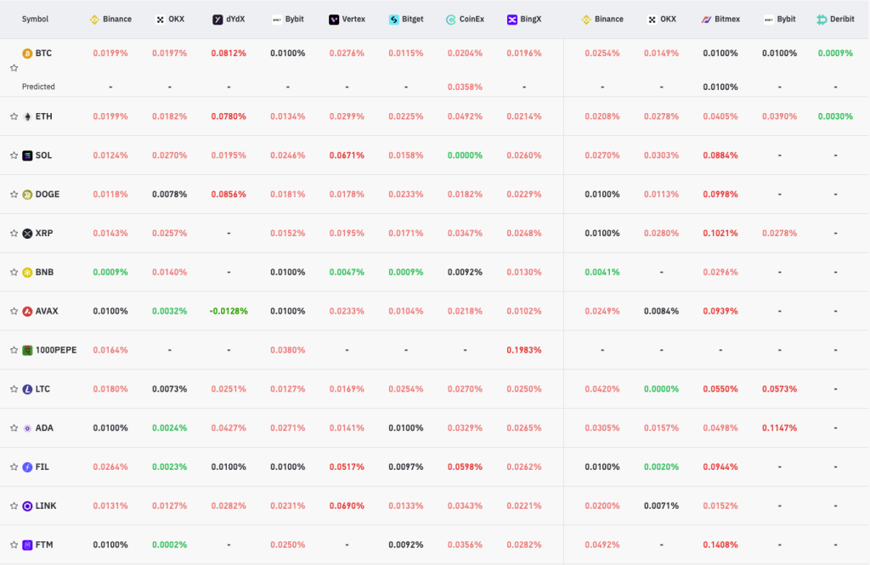
Task: Toggle the ADA favorite star
Action: click(x=14, y=428)
